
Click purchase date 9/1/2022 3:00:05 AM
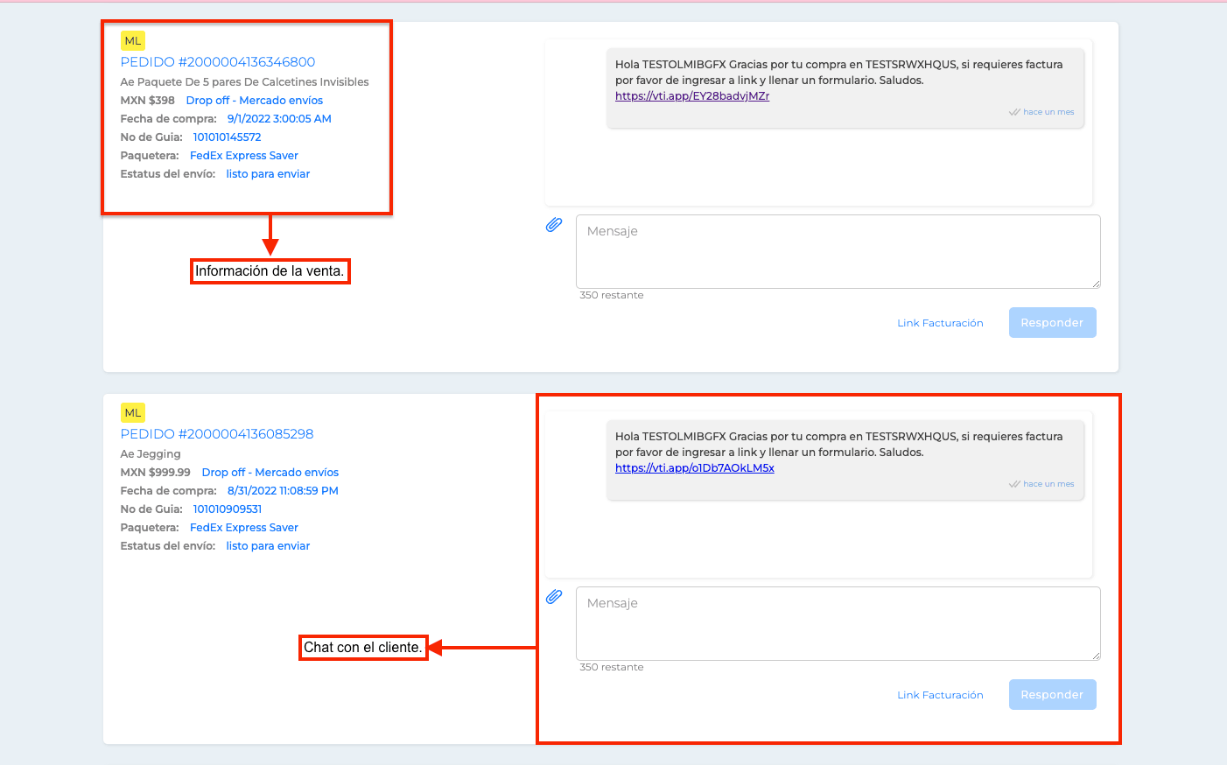[279, 119]
